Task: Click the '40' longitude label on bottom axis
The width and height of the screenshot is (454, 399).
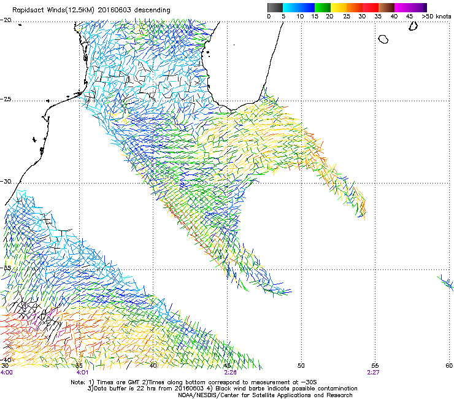Action: (x=153, y=366)
